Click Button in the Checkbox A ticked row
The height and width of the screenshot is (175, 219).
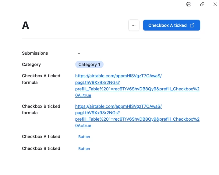[x=84, y=137]
